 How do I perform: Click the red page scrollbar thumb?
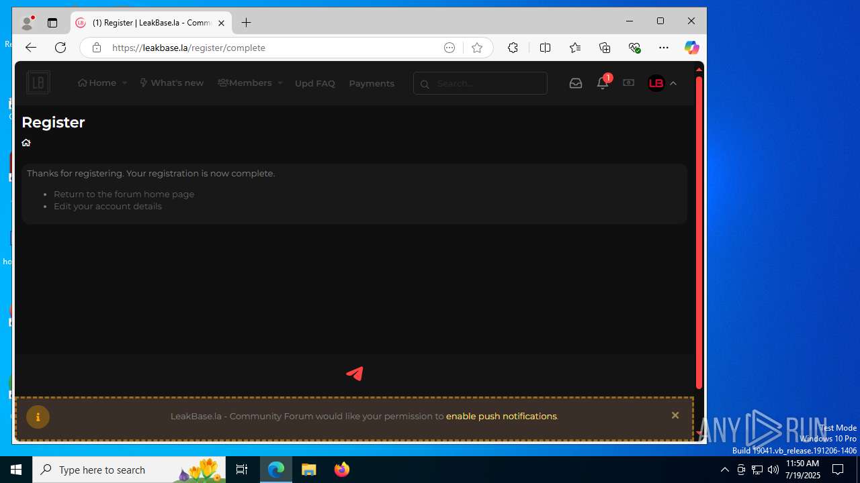coord(699,233)
